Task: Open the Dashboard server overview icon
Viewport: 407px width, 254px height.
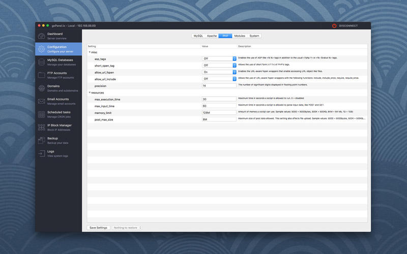Action: [41, 36]
